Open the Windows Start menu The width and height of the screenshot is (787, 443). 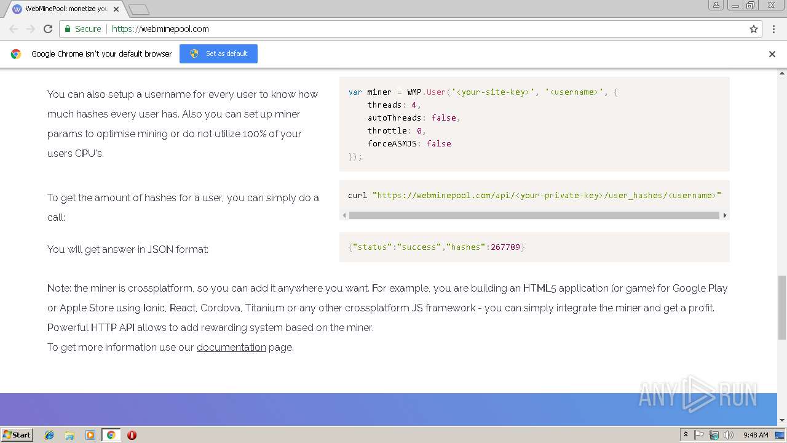17,434
